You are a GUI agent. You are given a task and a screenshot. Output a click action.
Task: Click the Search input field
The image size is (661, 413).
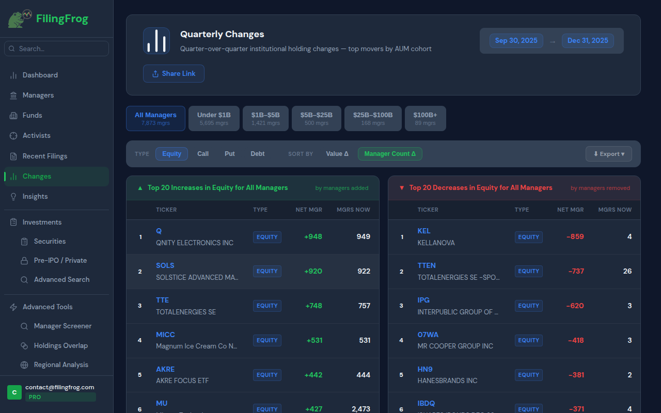[56, 48]
